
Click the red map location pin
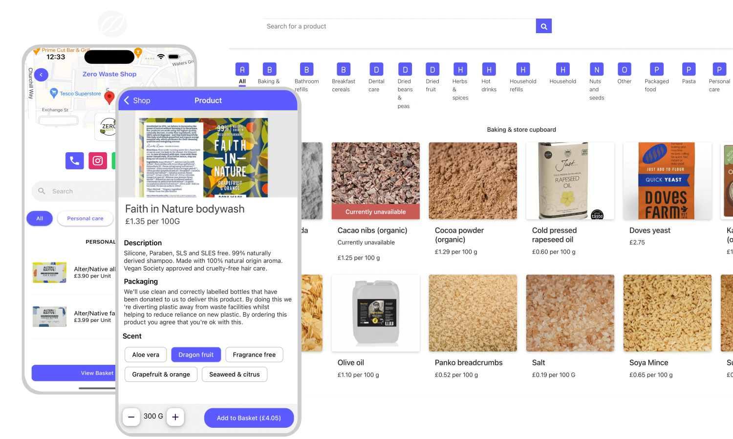(x=109, y=97)
